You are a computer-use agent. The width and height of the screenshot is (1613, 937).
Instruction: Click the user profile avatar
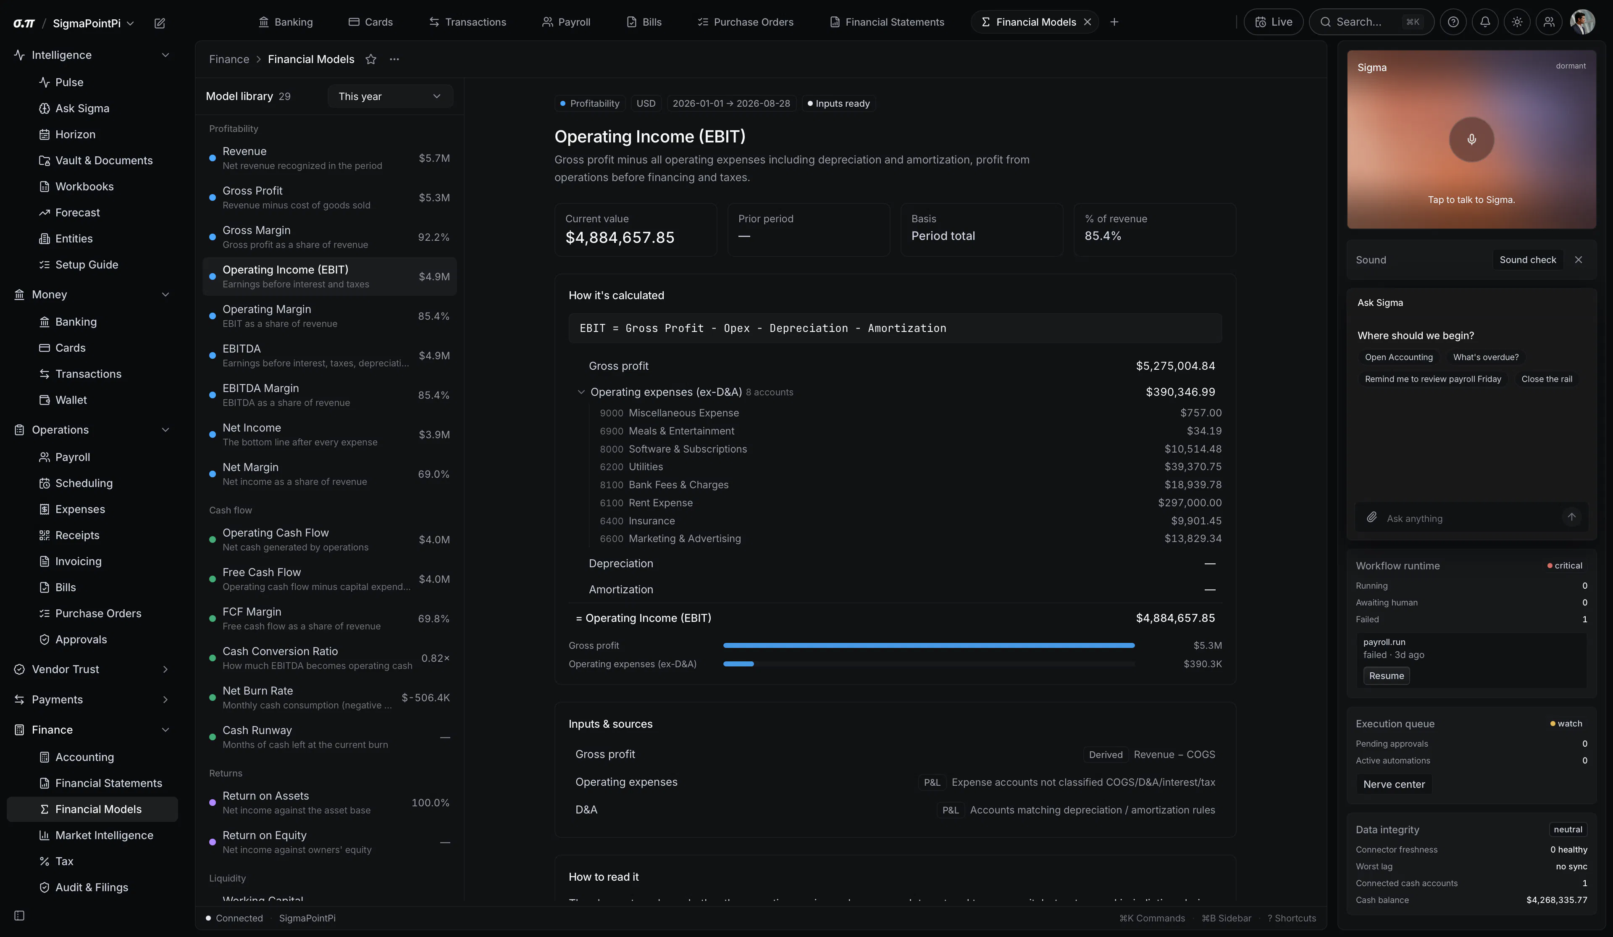(x=1582, y=22)
